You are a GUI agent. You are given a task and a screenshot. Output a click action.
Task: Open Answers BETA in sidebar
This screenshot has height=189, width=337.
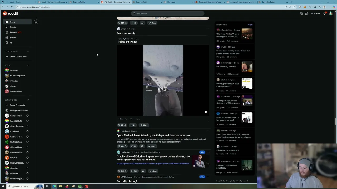point(17,32)
